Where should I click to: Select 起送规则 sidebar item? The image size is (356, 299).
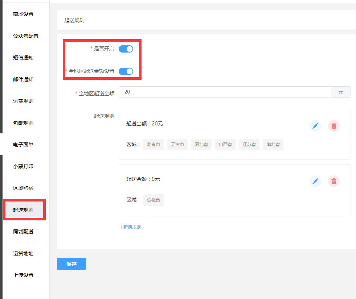coord(24,210)
